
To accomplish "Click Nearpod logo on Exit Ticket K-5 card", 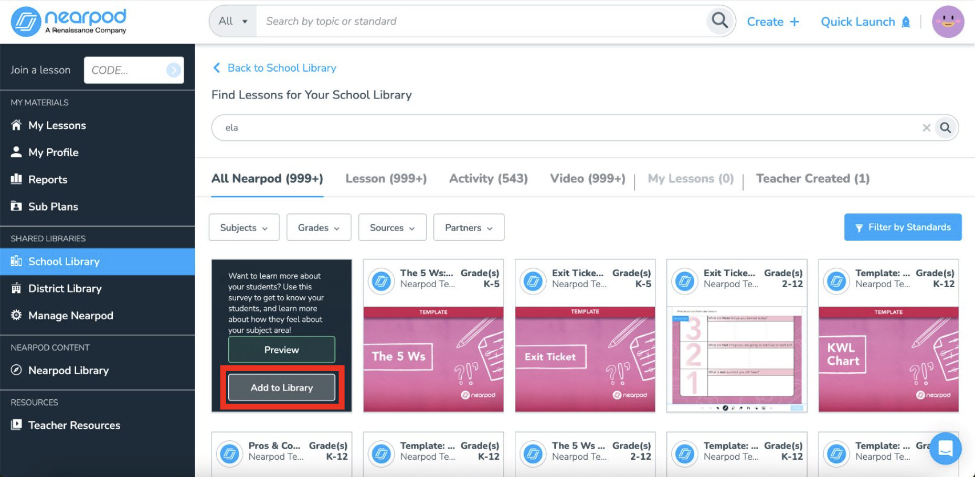I will [x=533, y=281].
